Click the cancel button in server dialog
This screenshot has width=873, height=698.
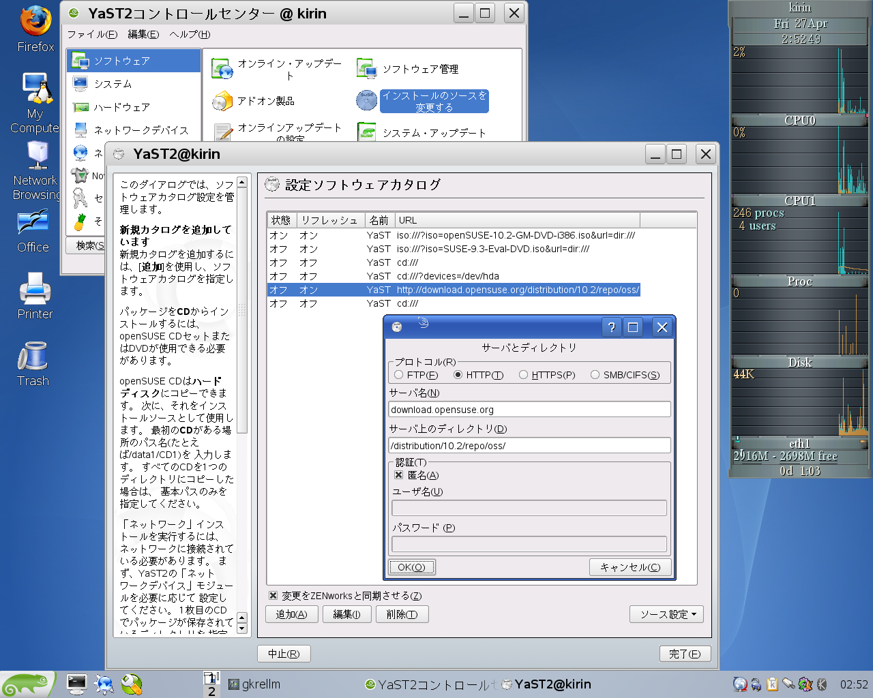coord(630,567)
